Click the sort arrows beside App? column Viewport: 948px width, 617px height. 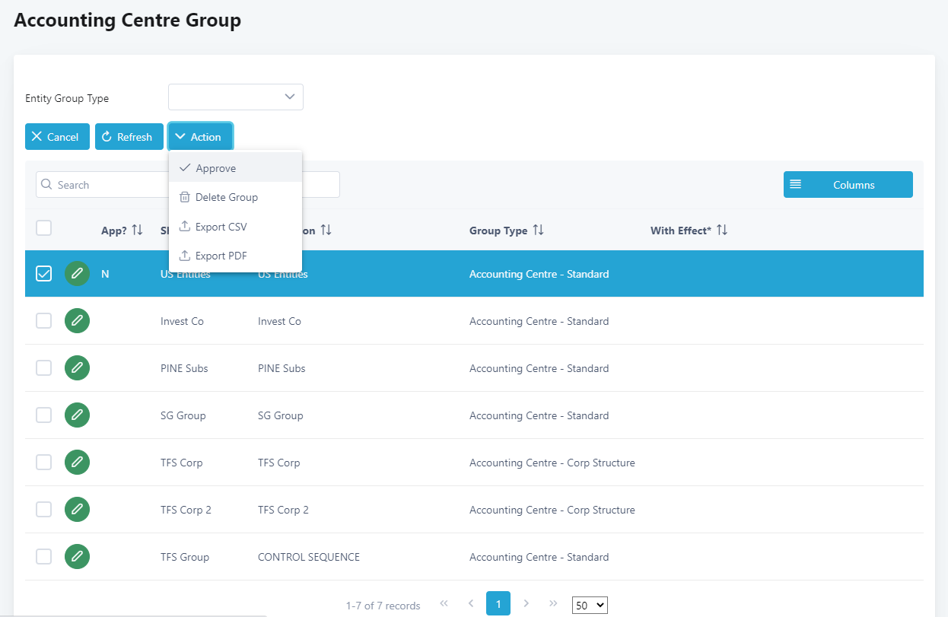coord(138,231)
